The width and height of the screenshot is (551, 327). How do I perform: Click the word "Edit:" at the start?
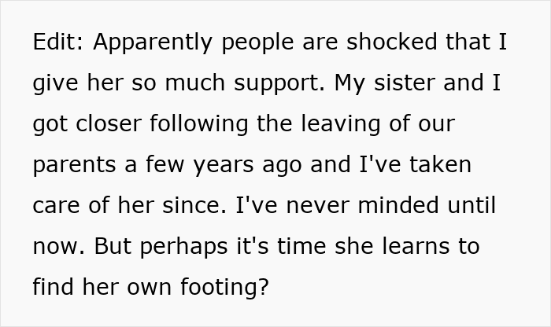[x=59, y=43]
